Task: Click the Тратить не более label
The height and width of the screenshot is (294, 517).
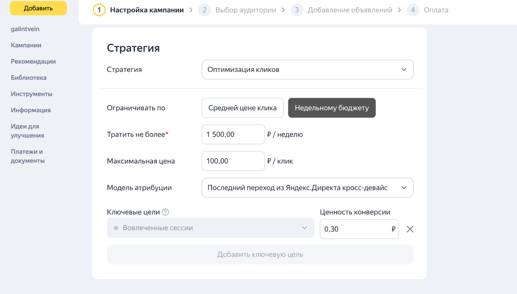Action: (138, 134)
